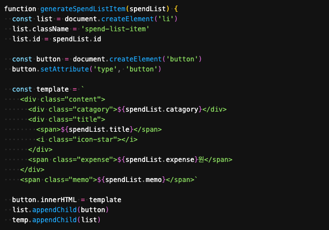Place cursor on 'spend-list-item' string
This screenshot has width=329, height=230.
[x=115, y=29]
